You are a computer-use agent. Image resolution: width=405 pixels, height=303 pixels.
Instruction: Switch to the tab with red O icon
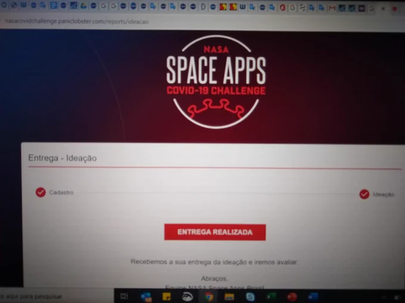click(282, 8)
